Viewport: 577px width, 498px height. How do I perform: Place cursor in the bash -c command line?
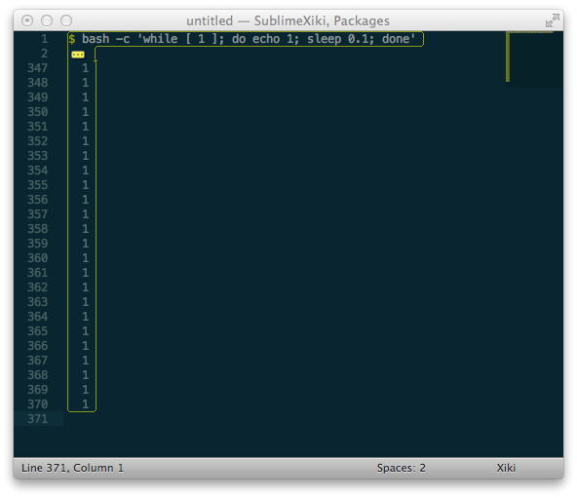(x=246, y=39)
